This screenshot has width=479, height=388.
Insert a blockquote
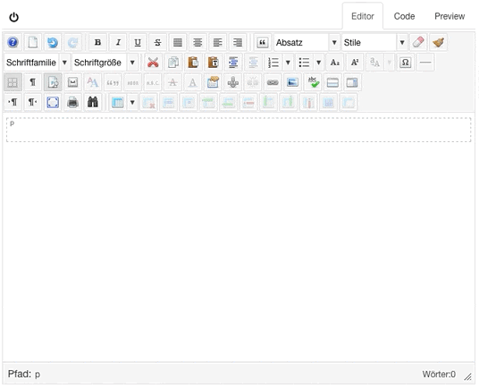(263, 42)
